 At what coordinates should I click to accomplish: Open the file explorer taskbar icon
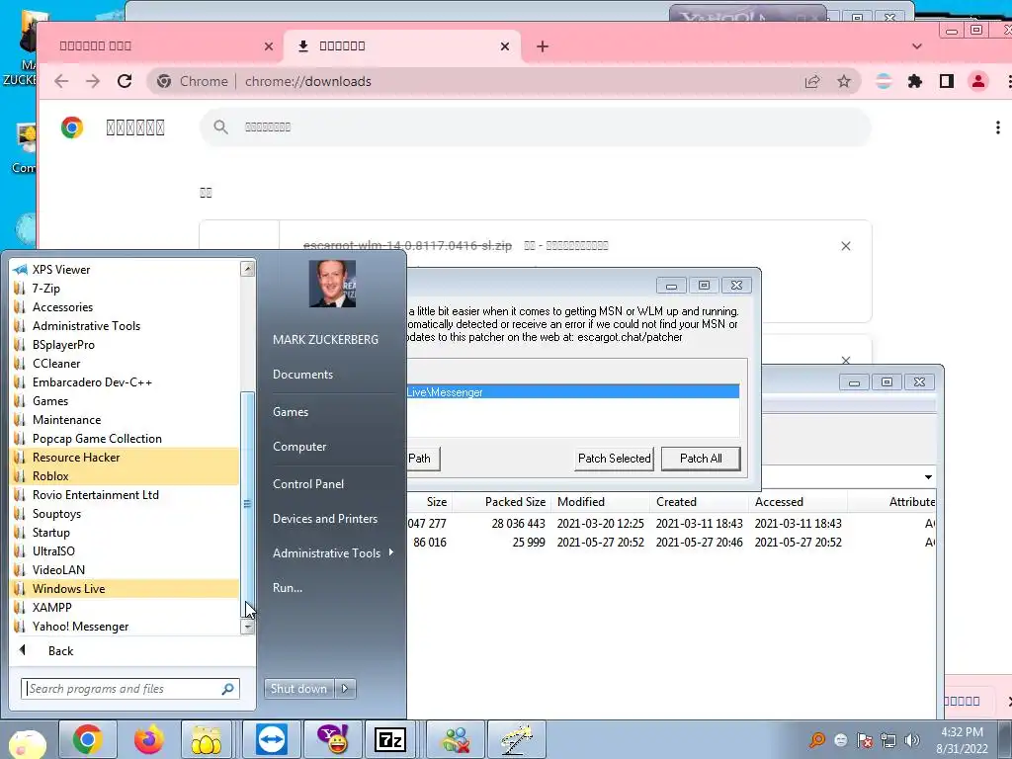[x=207, y=739]
